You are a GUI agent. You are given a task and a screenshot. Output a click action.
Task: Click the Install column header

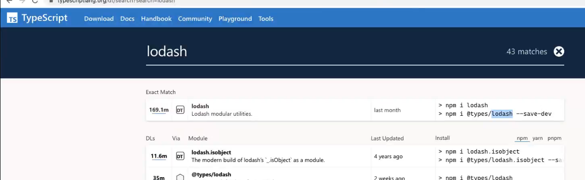442,138
